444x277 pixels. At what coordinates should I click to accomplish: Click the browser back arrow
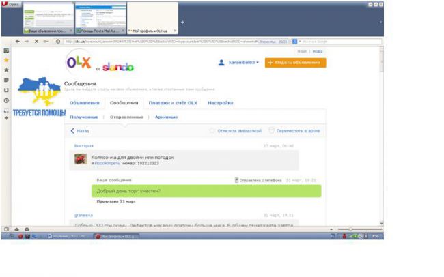click(x=18, y=41)
